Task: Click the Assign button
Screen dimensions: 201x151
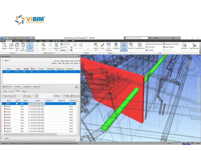Action: 27,96
